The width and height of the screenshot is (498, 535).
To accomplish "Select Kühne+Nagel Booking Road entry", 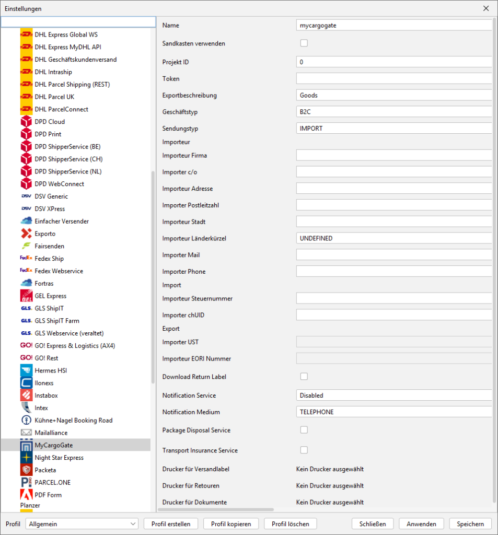I will [73, 421].
